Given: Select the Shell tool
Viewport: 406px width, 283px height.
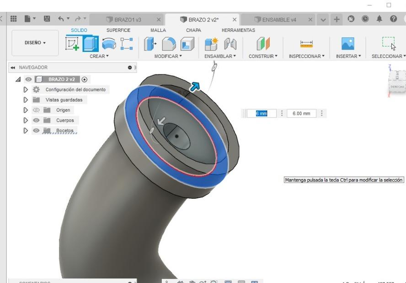Looking at the screenshot, I should pos(187,44).
